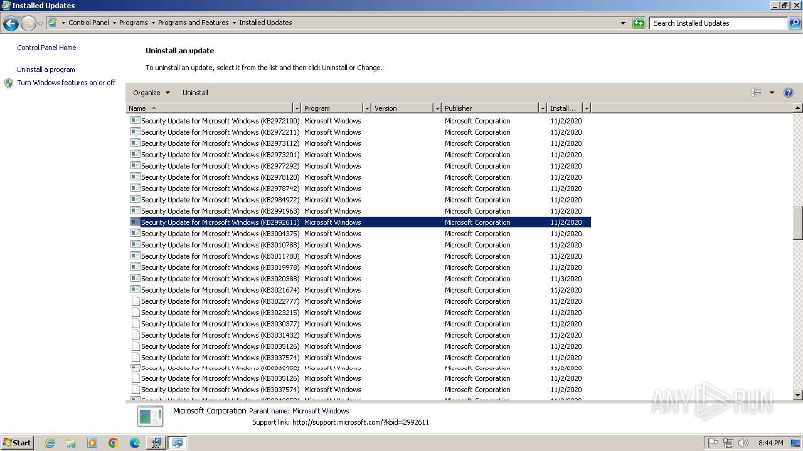
Task: Select Security Update KB3023215 row
Action: (x=358, y=313)
